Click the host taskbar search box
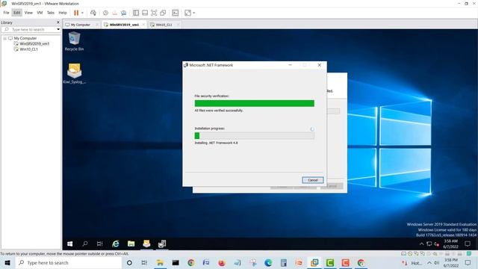 pyautogui.click(x=69, y=263)
